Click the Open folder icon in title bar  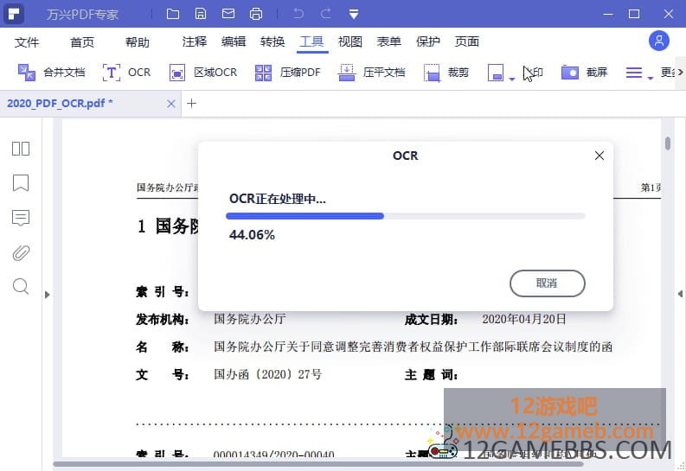coord(173,14)
